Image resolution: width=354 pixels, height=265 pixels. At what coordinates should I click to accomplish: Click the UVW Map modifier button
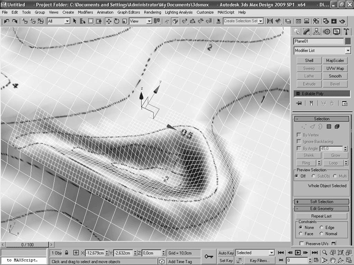335,68
